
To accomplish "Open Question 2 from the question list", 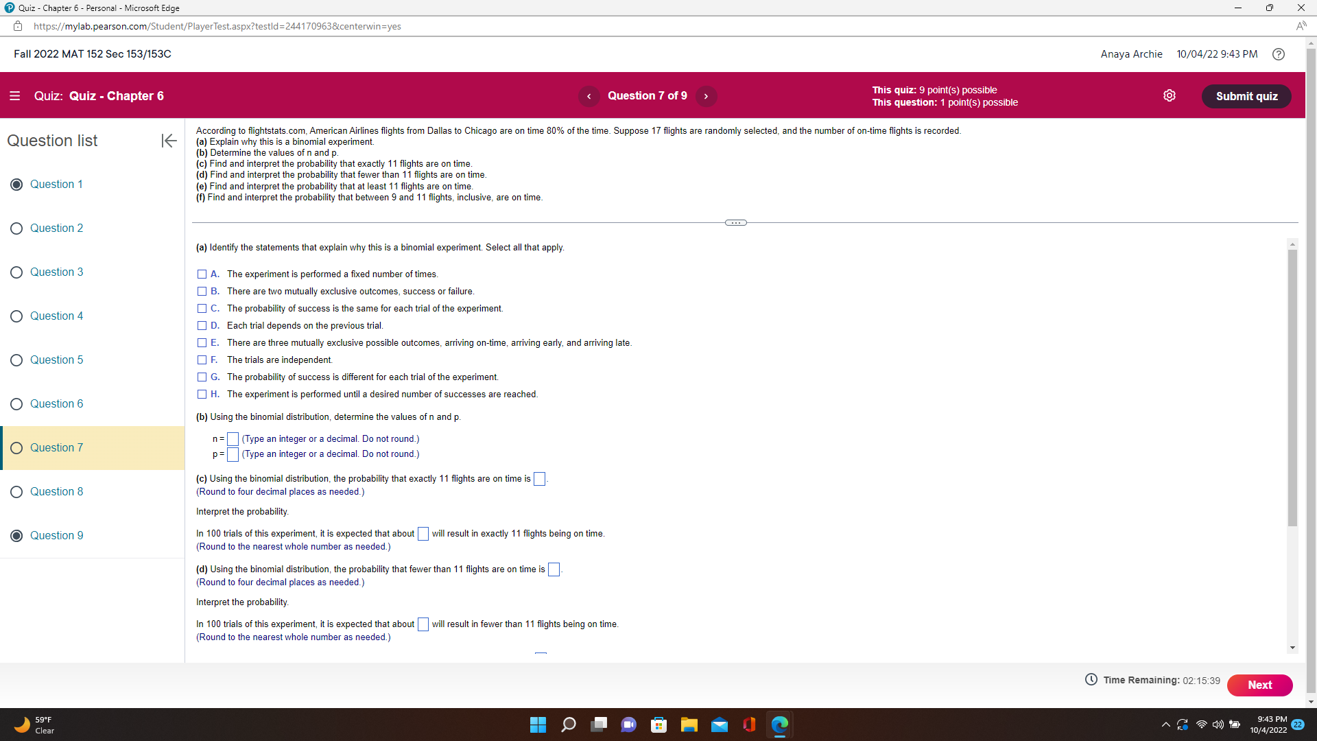I will [57, 228].
